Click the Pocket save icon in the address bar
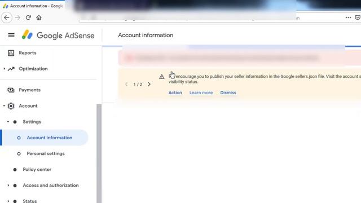 tap(358, 17)
